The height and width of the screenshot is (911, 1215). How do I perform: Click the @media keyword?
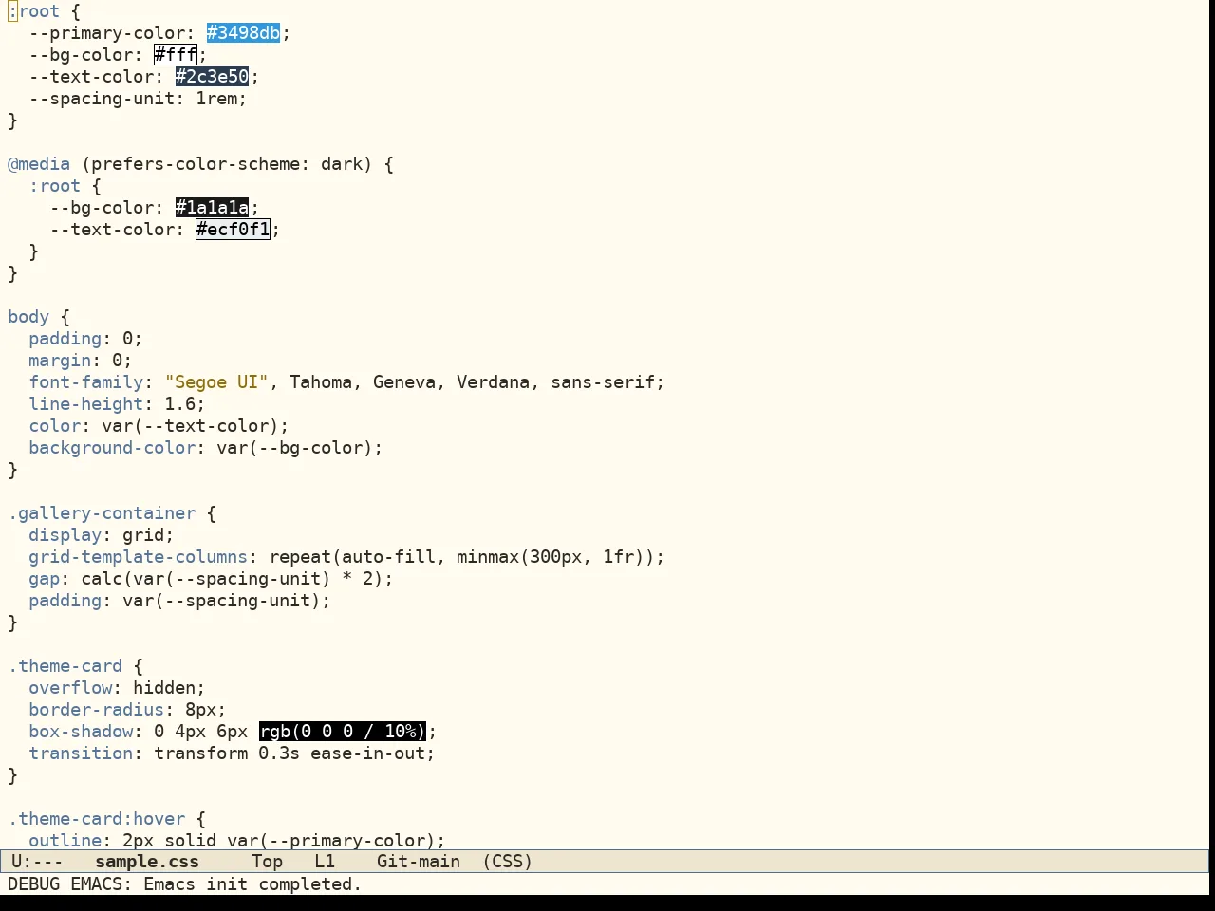point(39,164)
